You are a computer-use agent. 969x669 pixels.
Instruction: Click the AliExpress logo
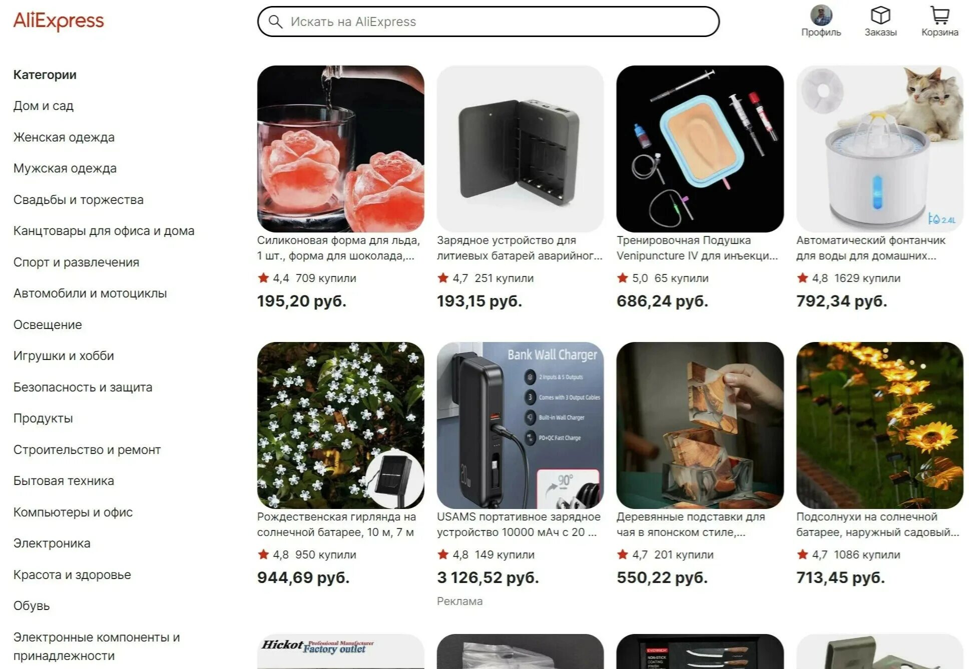59,21
